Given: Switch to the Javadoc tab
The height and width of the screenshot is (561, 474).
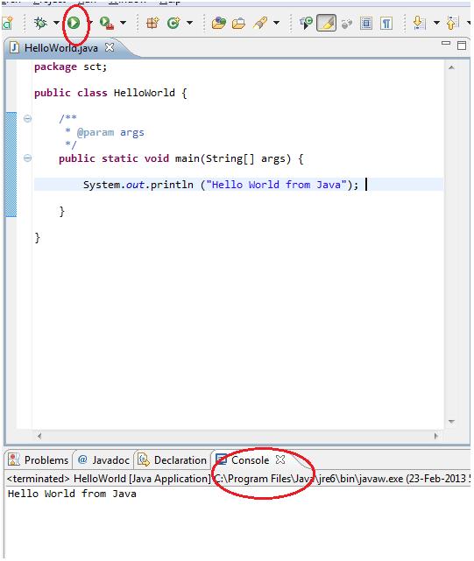Looking at the screenshot, I should click(x=104, y=460).
